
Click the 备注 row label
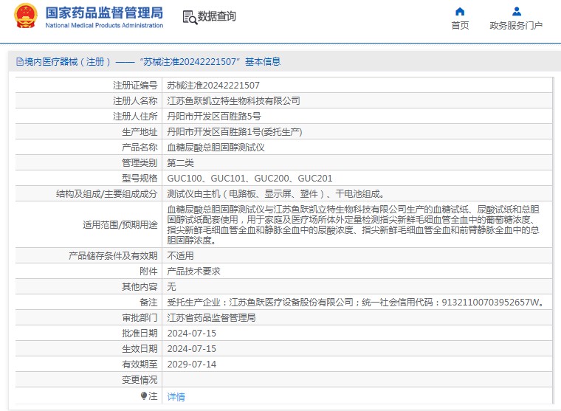[x=148, y=303]
